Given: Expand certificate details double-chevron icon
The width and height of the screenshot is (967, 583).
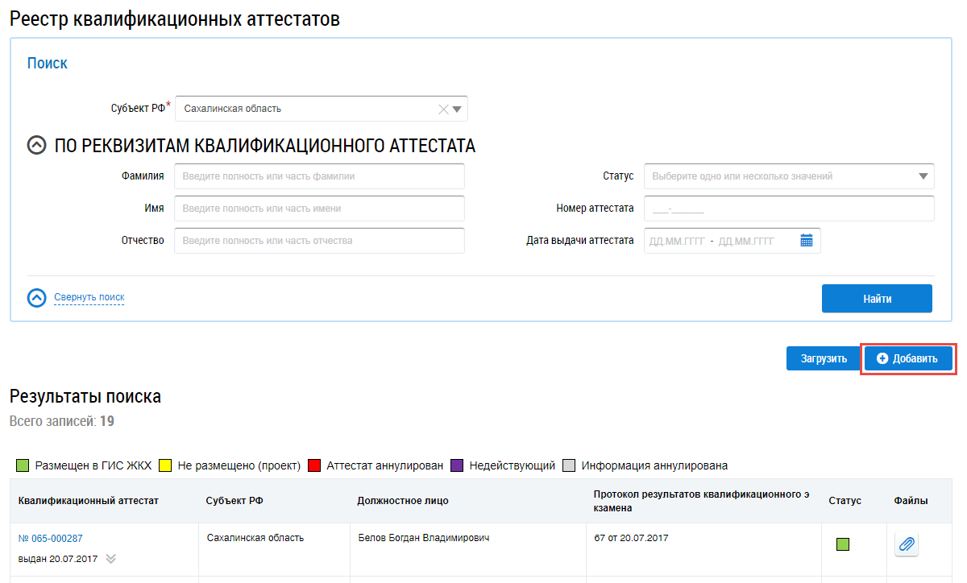Looking at the screenshot, I should [111, 559].
